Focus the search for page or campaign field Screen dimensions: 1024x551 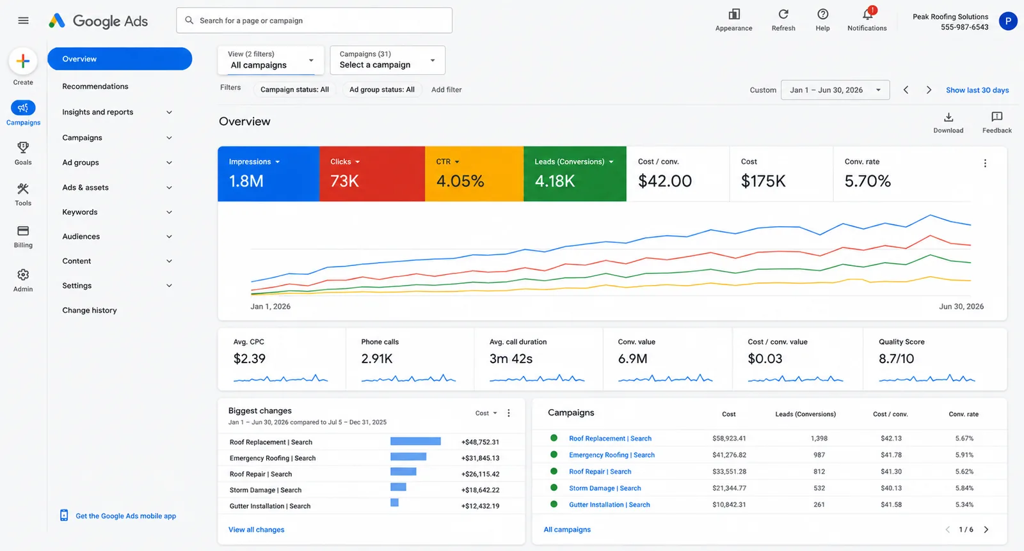pos(314,20)
